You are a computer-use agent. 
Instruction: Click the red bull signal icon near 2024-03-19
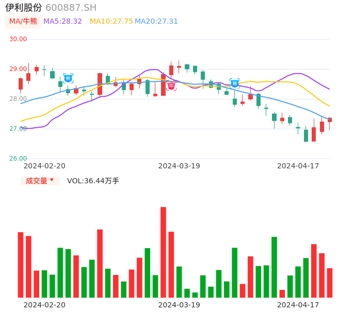point(171,85)
